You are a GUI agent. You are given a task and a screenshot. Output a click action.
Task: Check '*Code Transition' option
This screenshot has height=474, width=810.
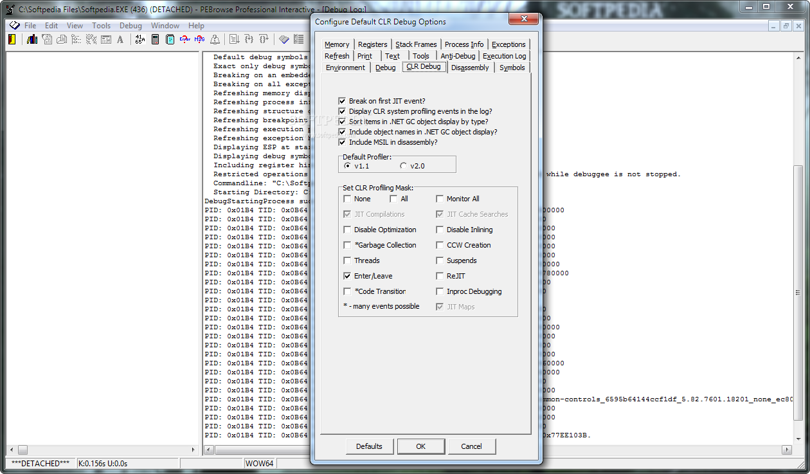347,291
